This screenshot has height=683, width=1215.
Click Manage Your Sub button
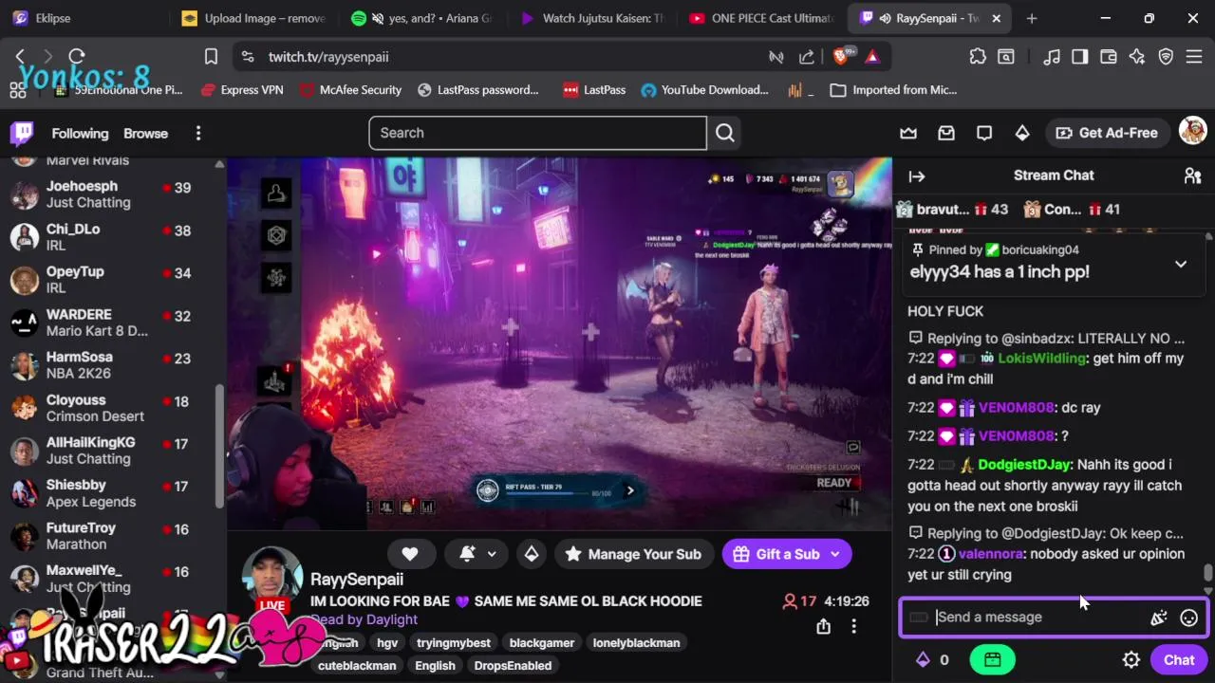[632, 554]
